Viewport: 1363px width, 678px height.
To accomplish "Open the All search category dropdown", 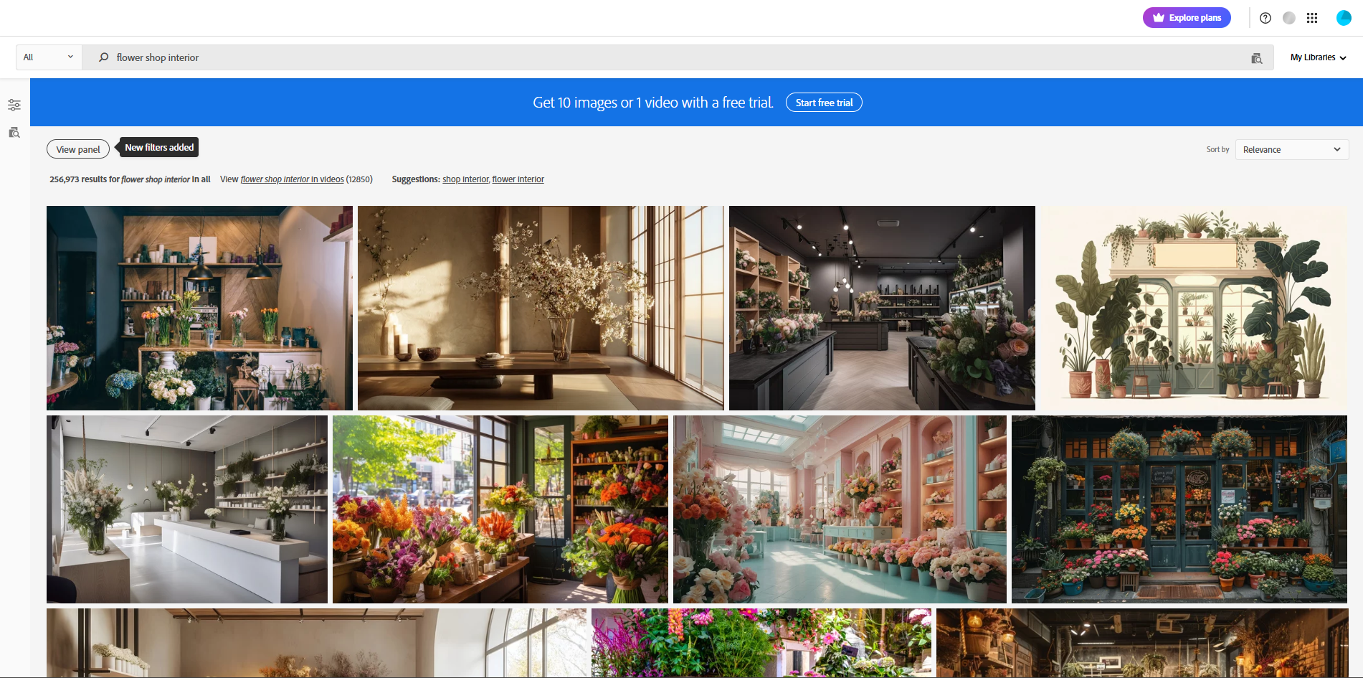I will point(48,57).
